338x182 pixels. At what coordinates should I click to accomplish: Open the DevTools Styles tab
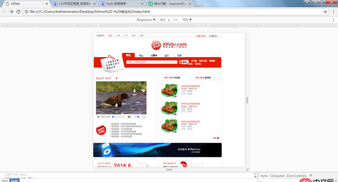pos(264,176)
